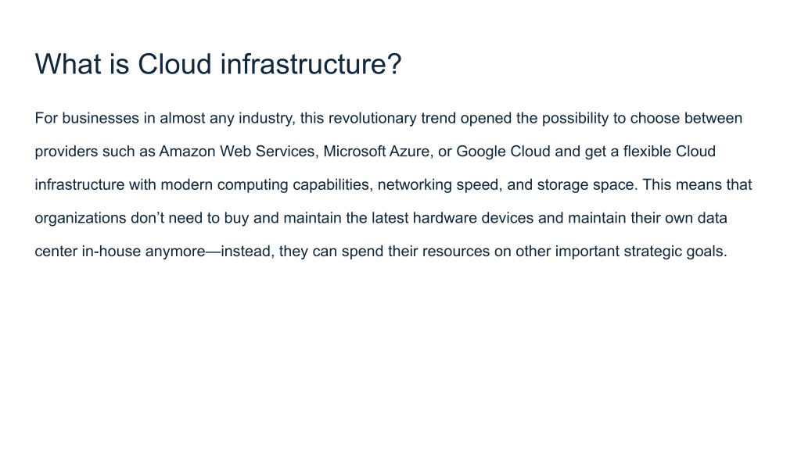The width and height of the screenshot is (801, 450).
Task: Click the words "Google Cloud" in the paragraph
Action: point(503,152)
